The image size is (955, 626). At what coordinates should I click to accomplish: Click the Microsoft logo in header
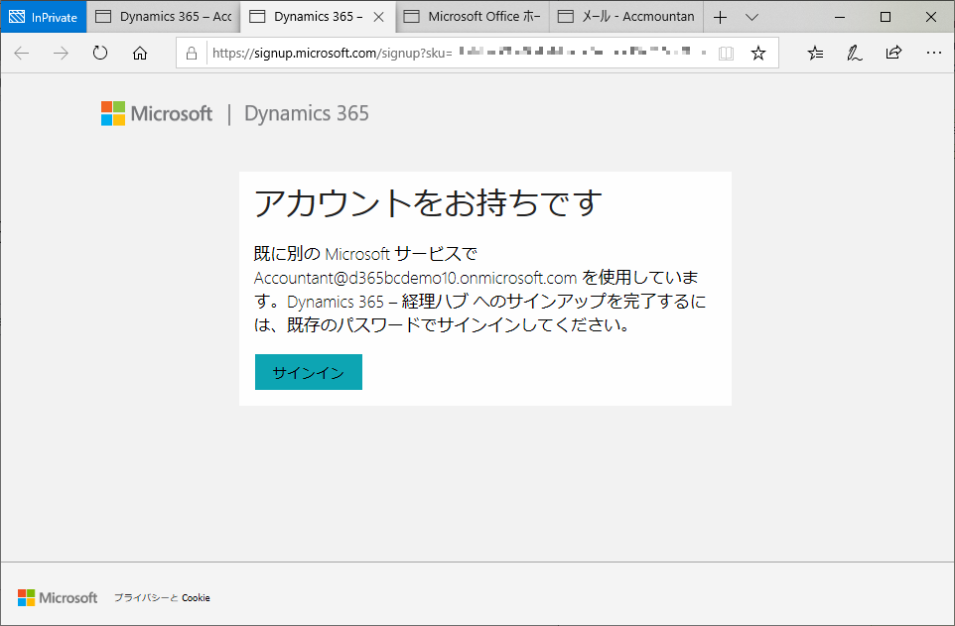coord(157,113)
